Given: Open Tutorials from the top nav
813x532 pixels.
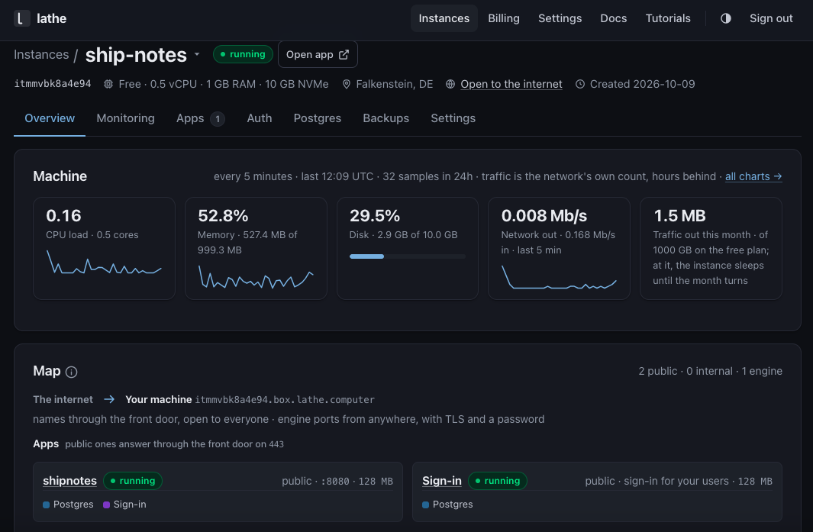Looking at the screenshot, I should [668, 18].
